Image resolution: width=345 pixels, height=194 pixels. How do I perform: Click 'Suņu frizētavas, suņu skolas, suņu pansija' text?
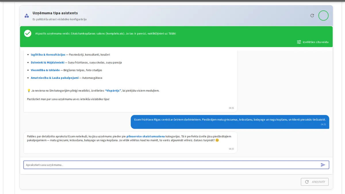[95, 62]
